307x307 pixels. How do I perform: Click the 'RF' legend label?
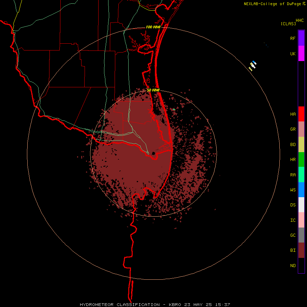pos(293,39)
